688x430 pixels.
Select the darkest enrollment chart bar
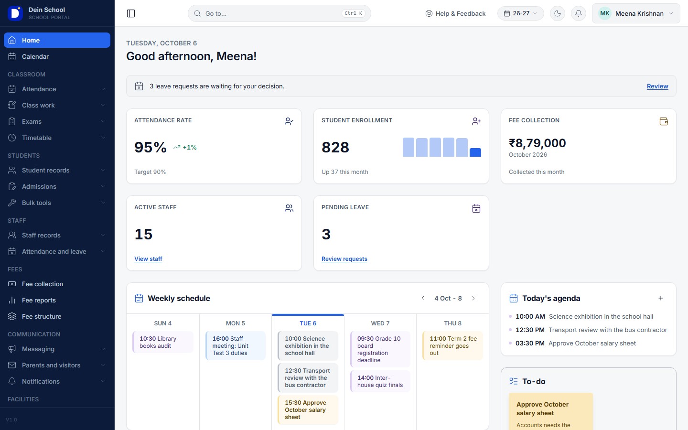click(475, 152)
